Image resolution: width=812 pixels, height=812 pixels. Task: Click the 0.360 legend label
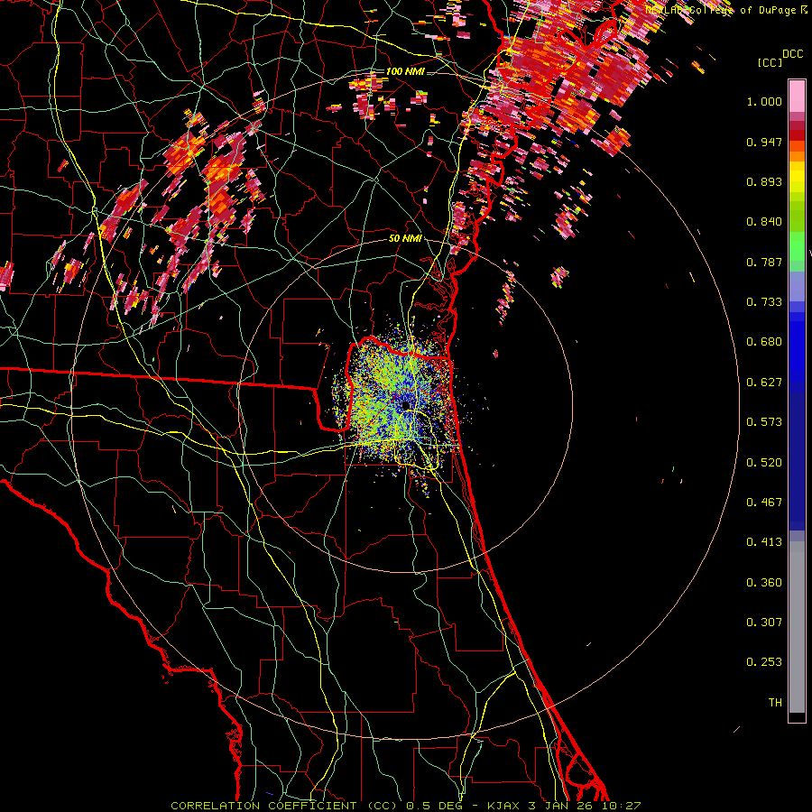coord(764,583)
